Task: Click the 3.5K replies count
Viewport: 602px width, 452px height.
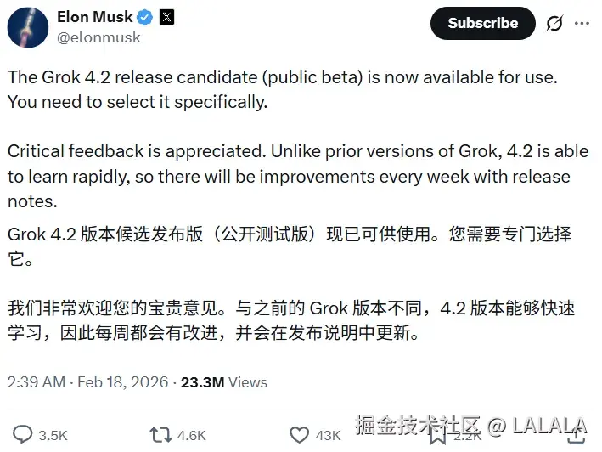Action: pos(53,436)
